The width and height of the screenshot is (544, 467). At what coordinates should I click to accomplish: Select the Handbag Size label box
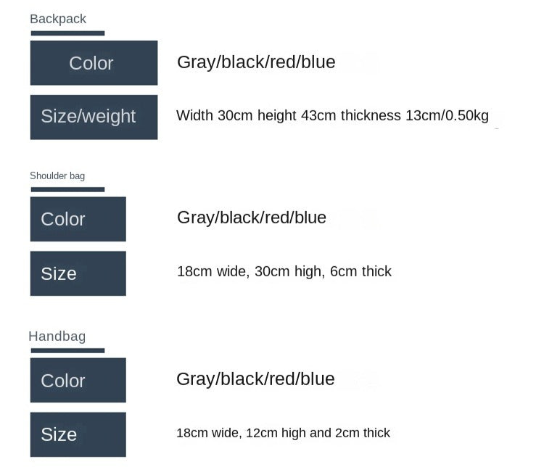78,434
